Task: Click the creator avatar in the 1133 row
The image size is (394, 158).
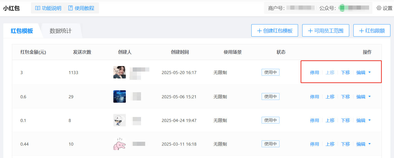Action: [x=119, y=72]
